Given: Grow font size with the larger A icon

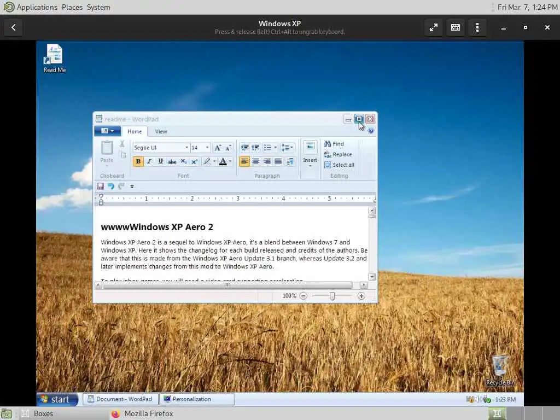Looking at the screenshot, I should pos(217,148).
